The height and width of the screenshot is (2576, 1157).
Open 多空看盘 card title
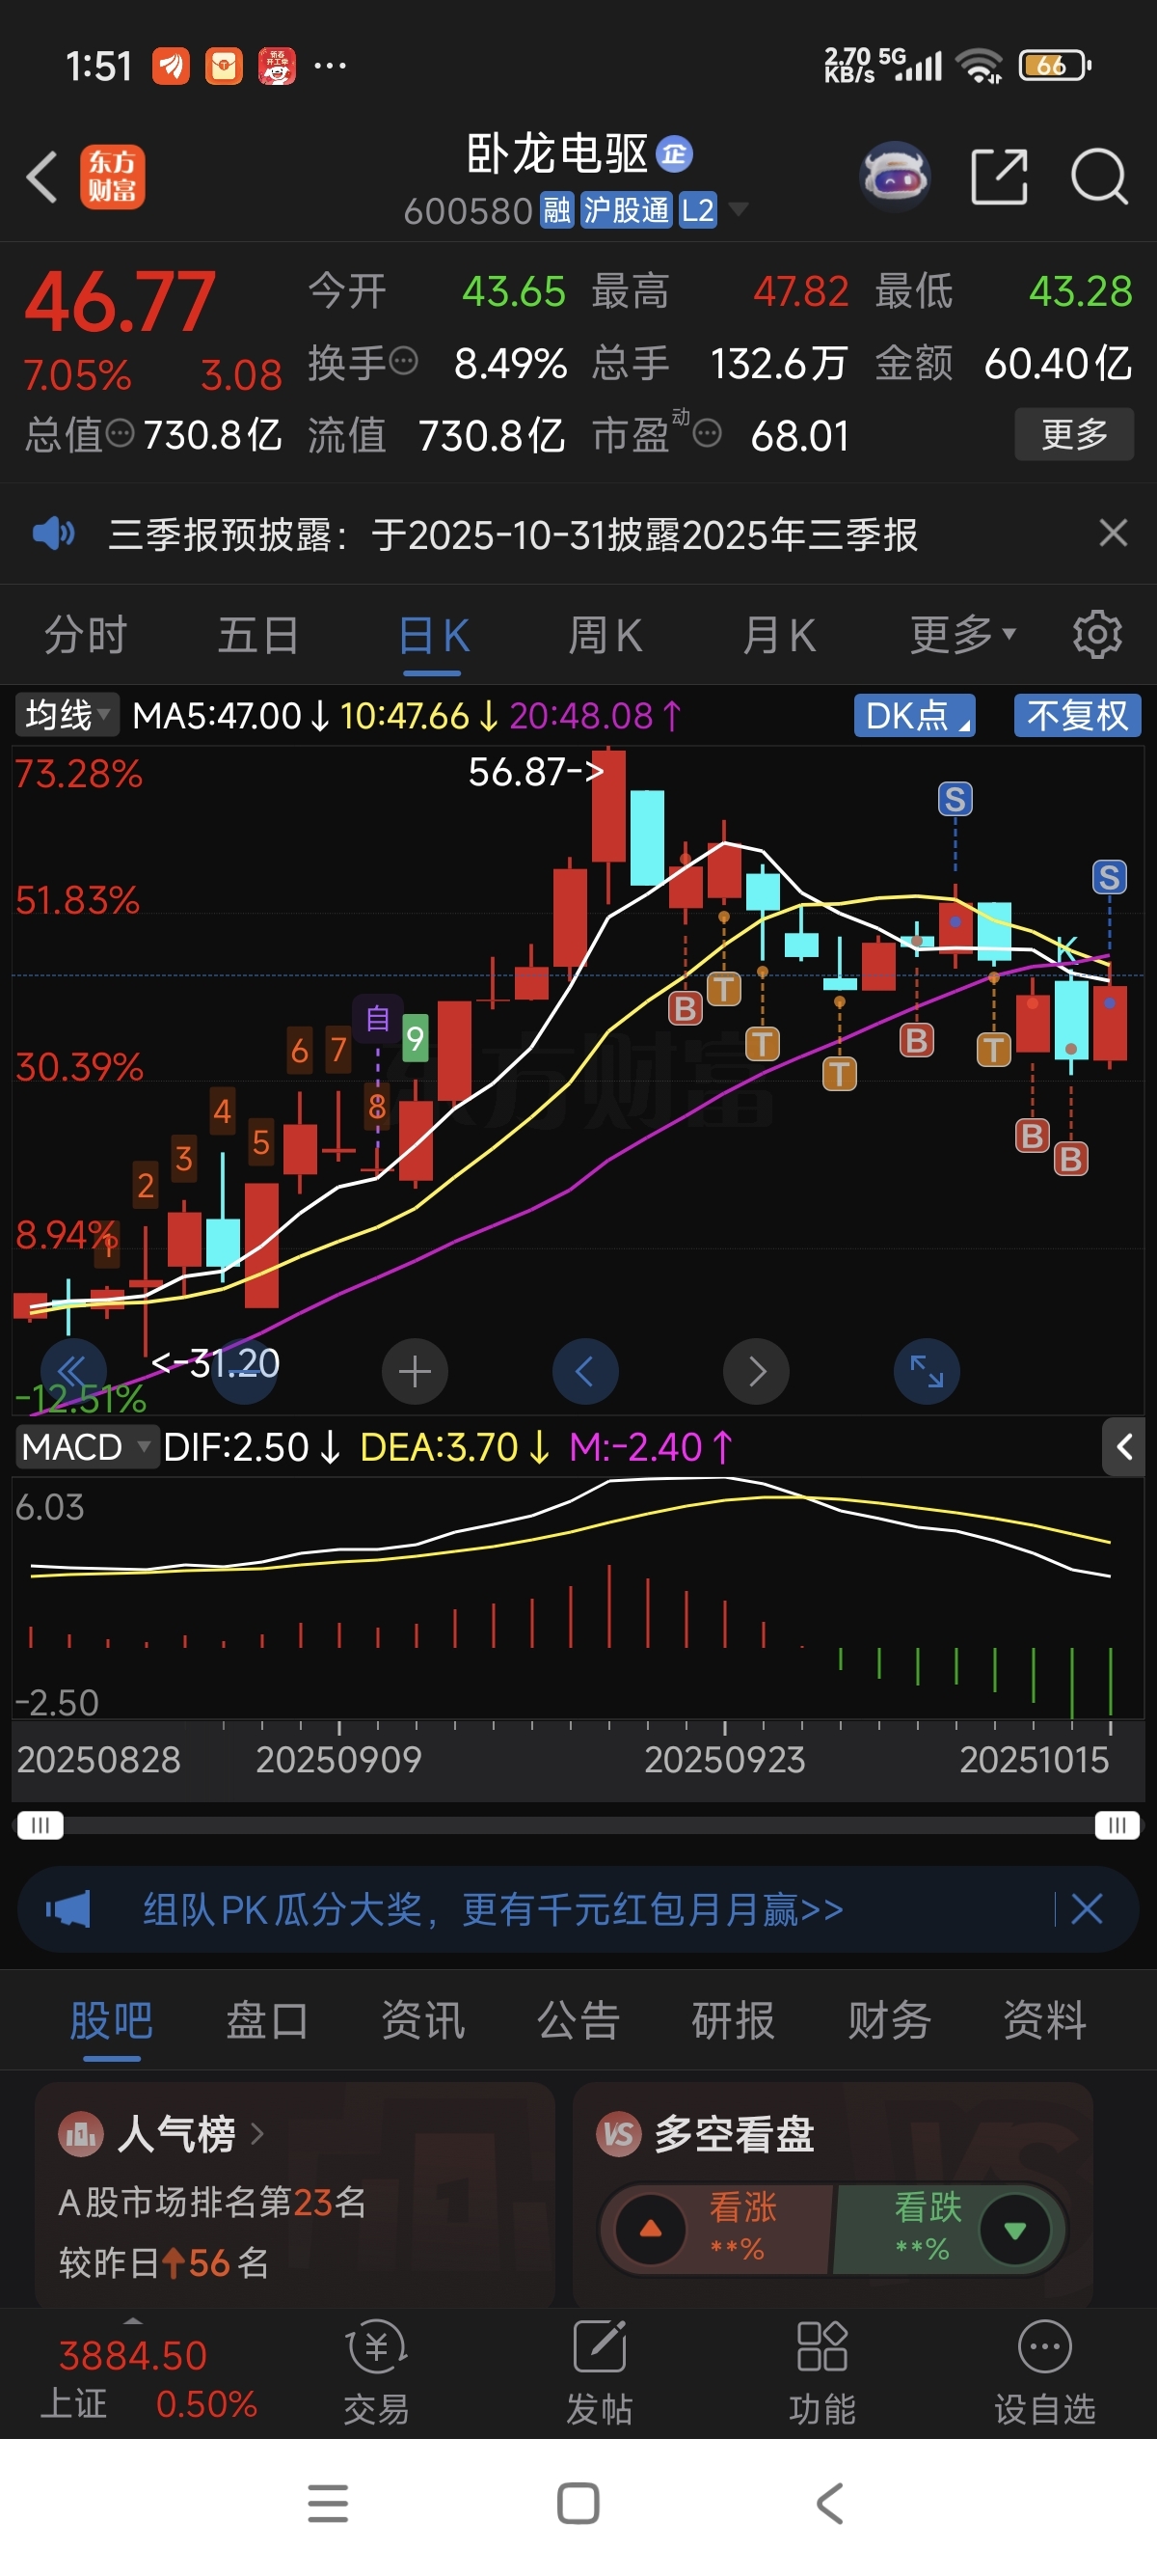click(x=734, y=2134)
